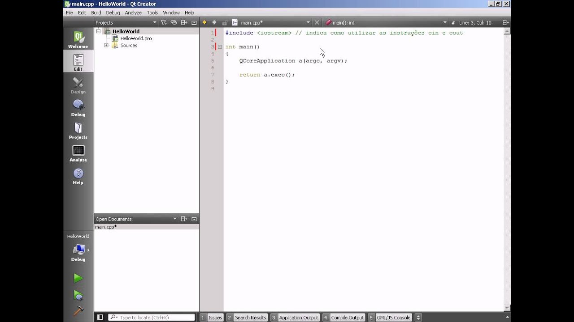Fold the main function code block
Screen dimensions: 574x322
tap(220, 47)
